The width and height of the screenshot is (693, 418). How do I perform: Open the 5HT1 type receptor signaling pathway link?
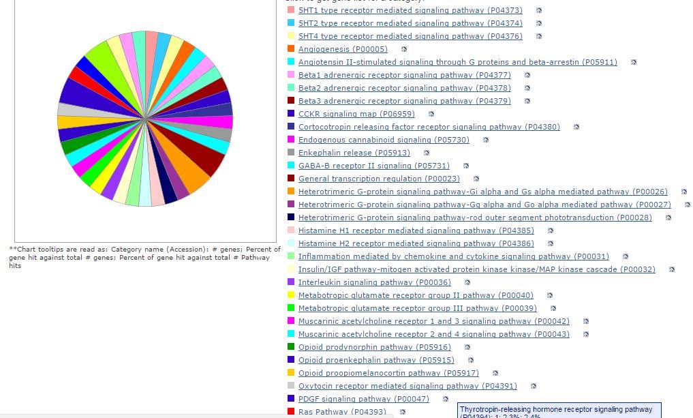click(410, 10)
